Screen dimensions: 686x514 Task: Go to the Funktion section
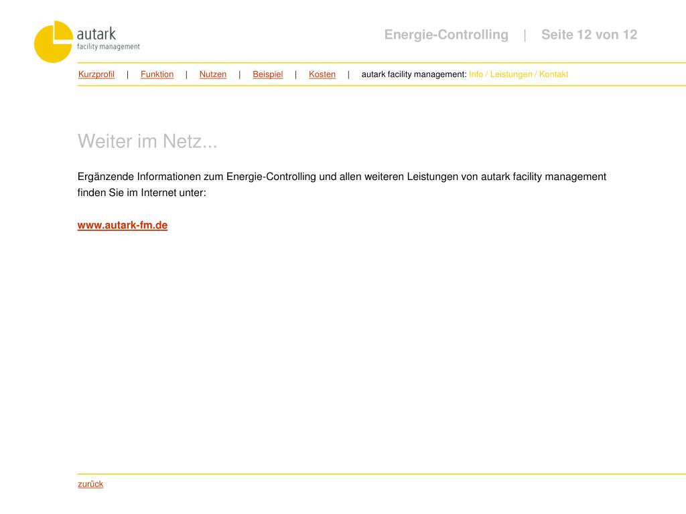[157, 74]
